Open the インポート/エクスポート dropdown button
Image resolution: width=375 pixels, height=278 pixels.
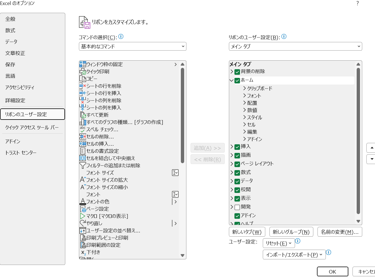(x=294, y=255)
